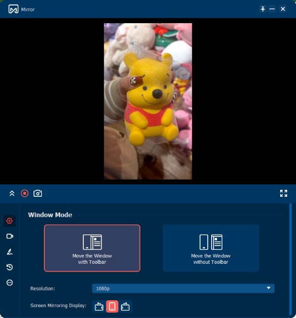
Task: Select Move the Window without Toolbar
Action: [211, 248]
